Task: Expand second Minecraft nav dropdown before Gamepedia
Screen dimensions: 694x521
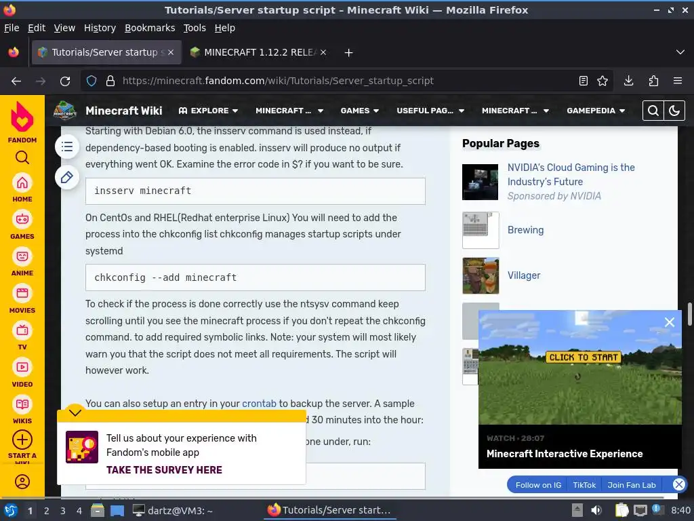Action: point(516,111)
